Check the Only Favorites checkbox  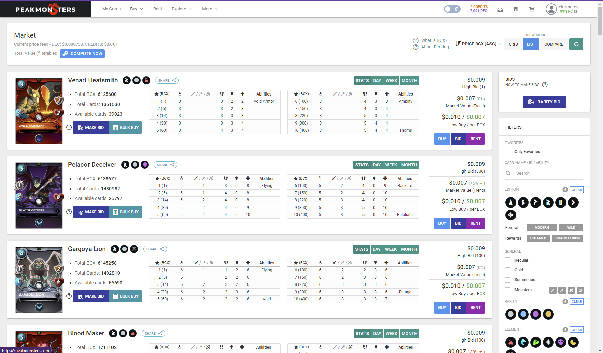507,152
